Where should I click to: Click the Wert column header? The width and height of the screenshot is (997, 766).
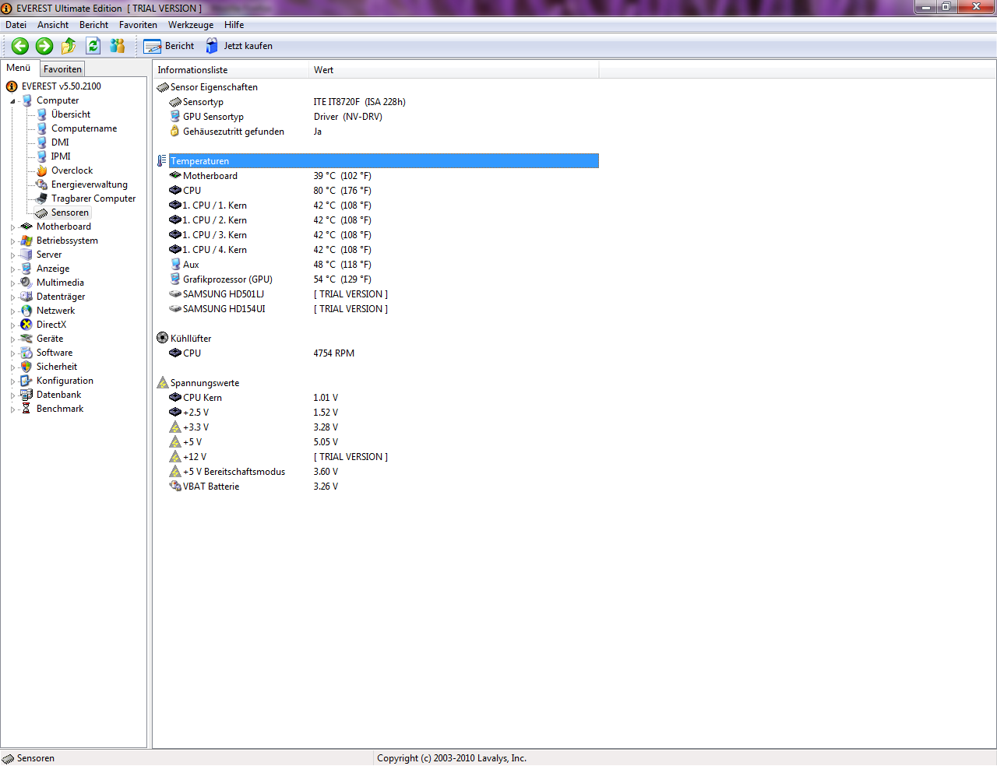click(454, 70)
